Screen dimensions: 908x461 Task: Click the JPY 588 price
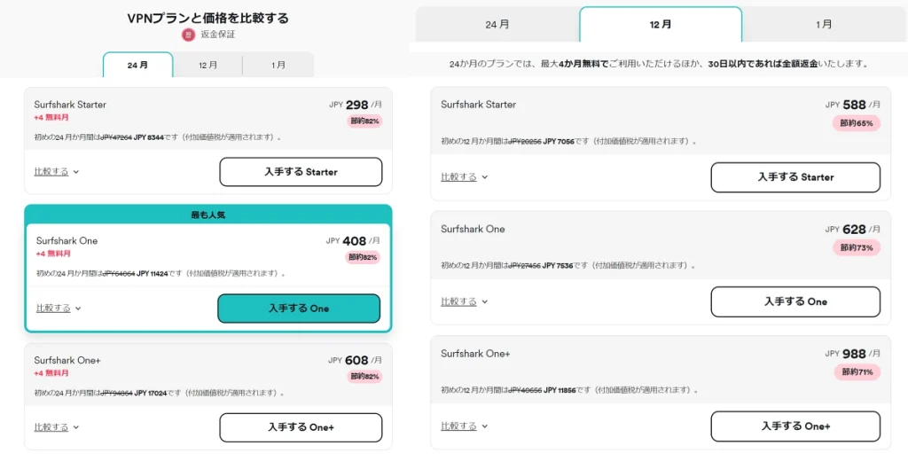pyautogui.click(x=853, y=105)
